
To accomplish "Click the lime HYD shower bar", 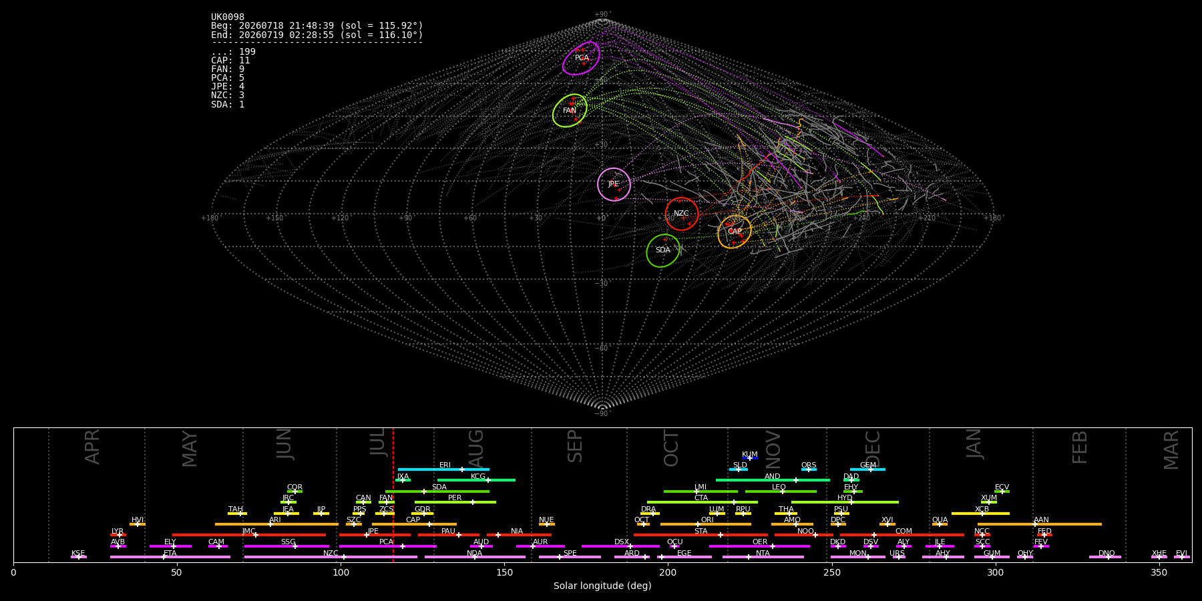I will point(845,502).
